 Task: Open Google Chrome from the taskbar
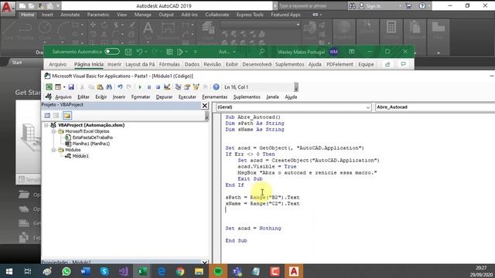(180, 271)
